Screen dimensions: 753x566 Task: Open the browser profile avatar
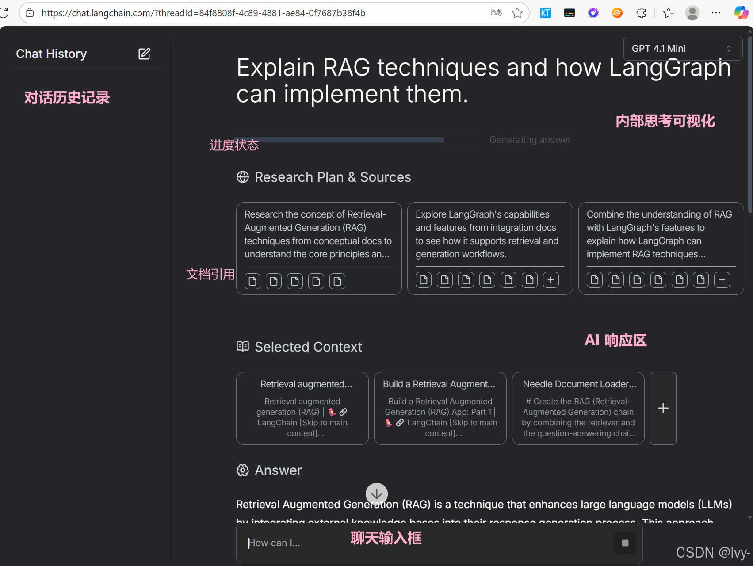coord(692,13)
